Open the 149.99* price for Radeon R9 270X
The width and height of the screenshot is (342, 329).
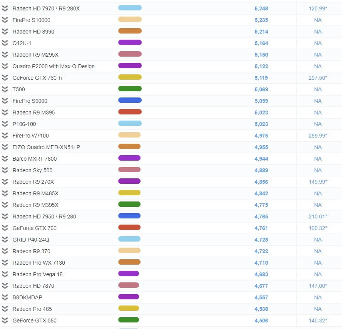point(318,182)
